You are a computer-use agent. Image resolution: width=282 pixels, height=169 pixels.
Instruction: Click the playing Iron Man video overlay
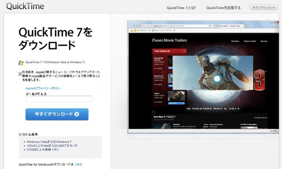213,73
